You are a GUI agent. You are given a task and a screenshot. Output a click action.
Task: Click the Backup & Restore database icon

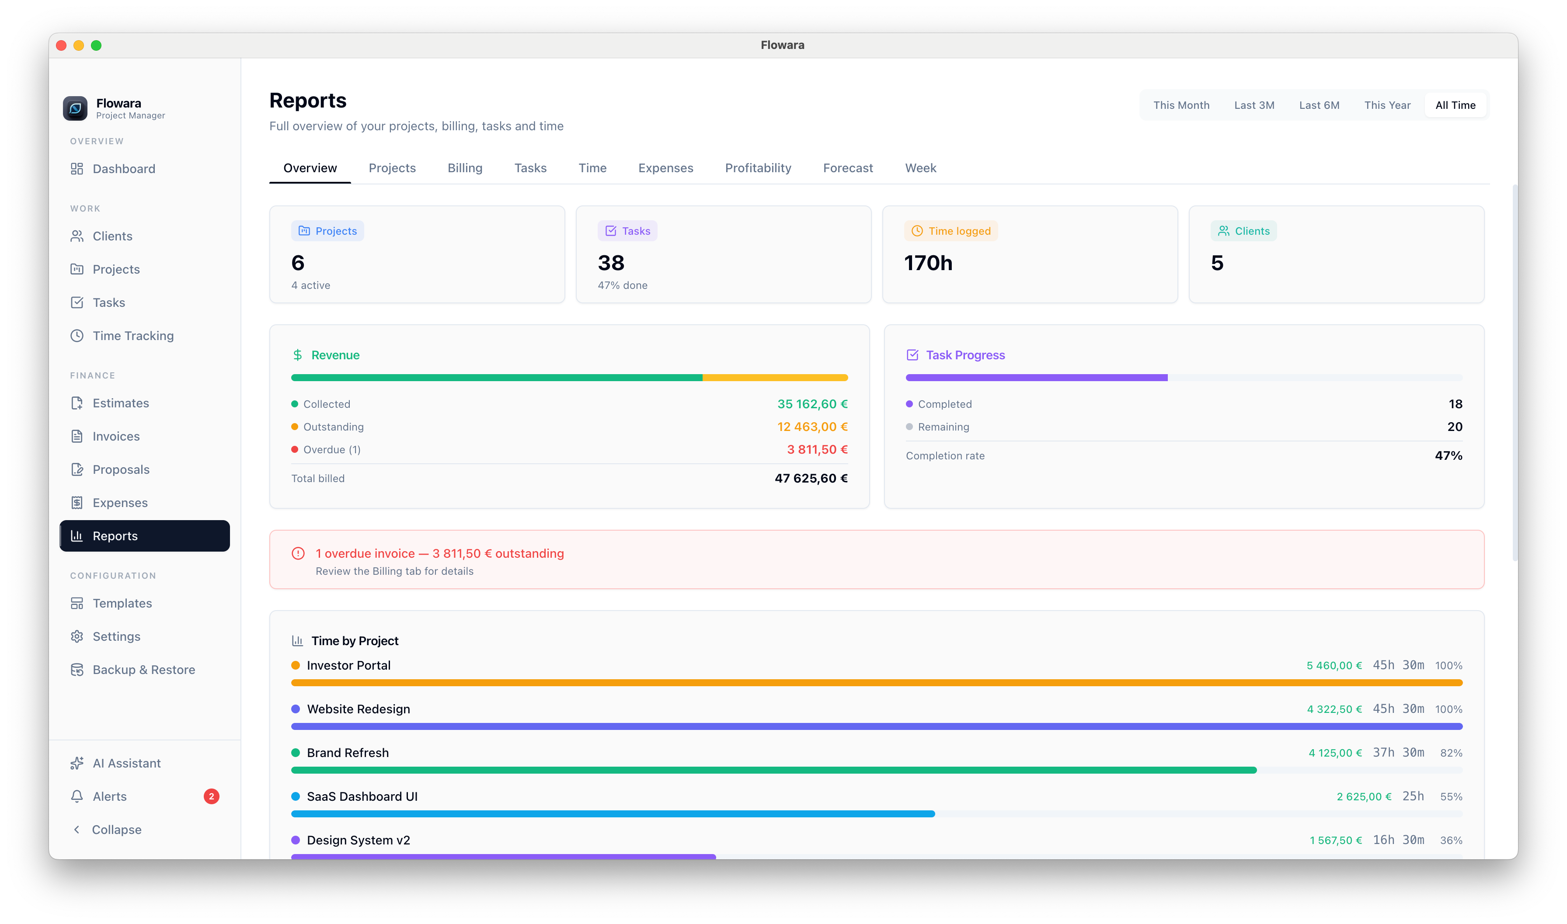pos(77,670)
